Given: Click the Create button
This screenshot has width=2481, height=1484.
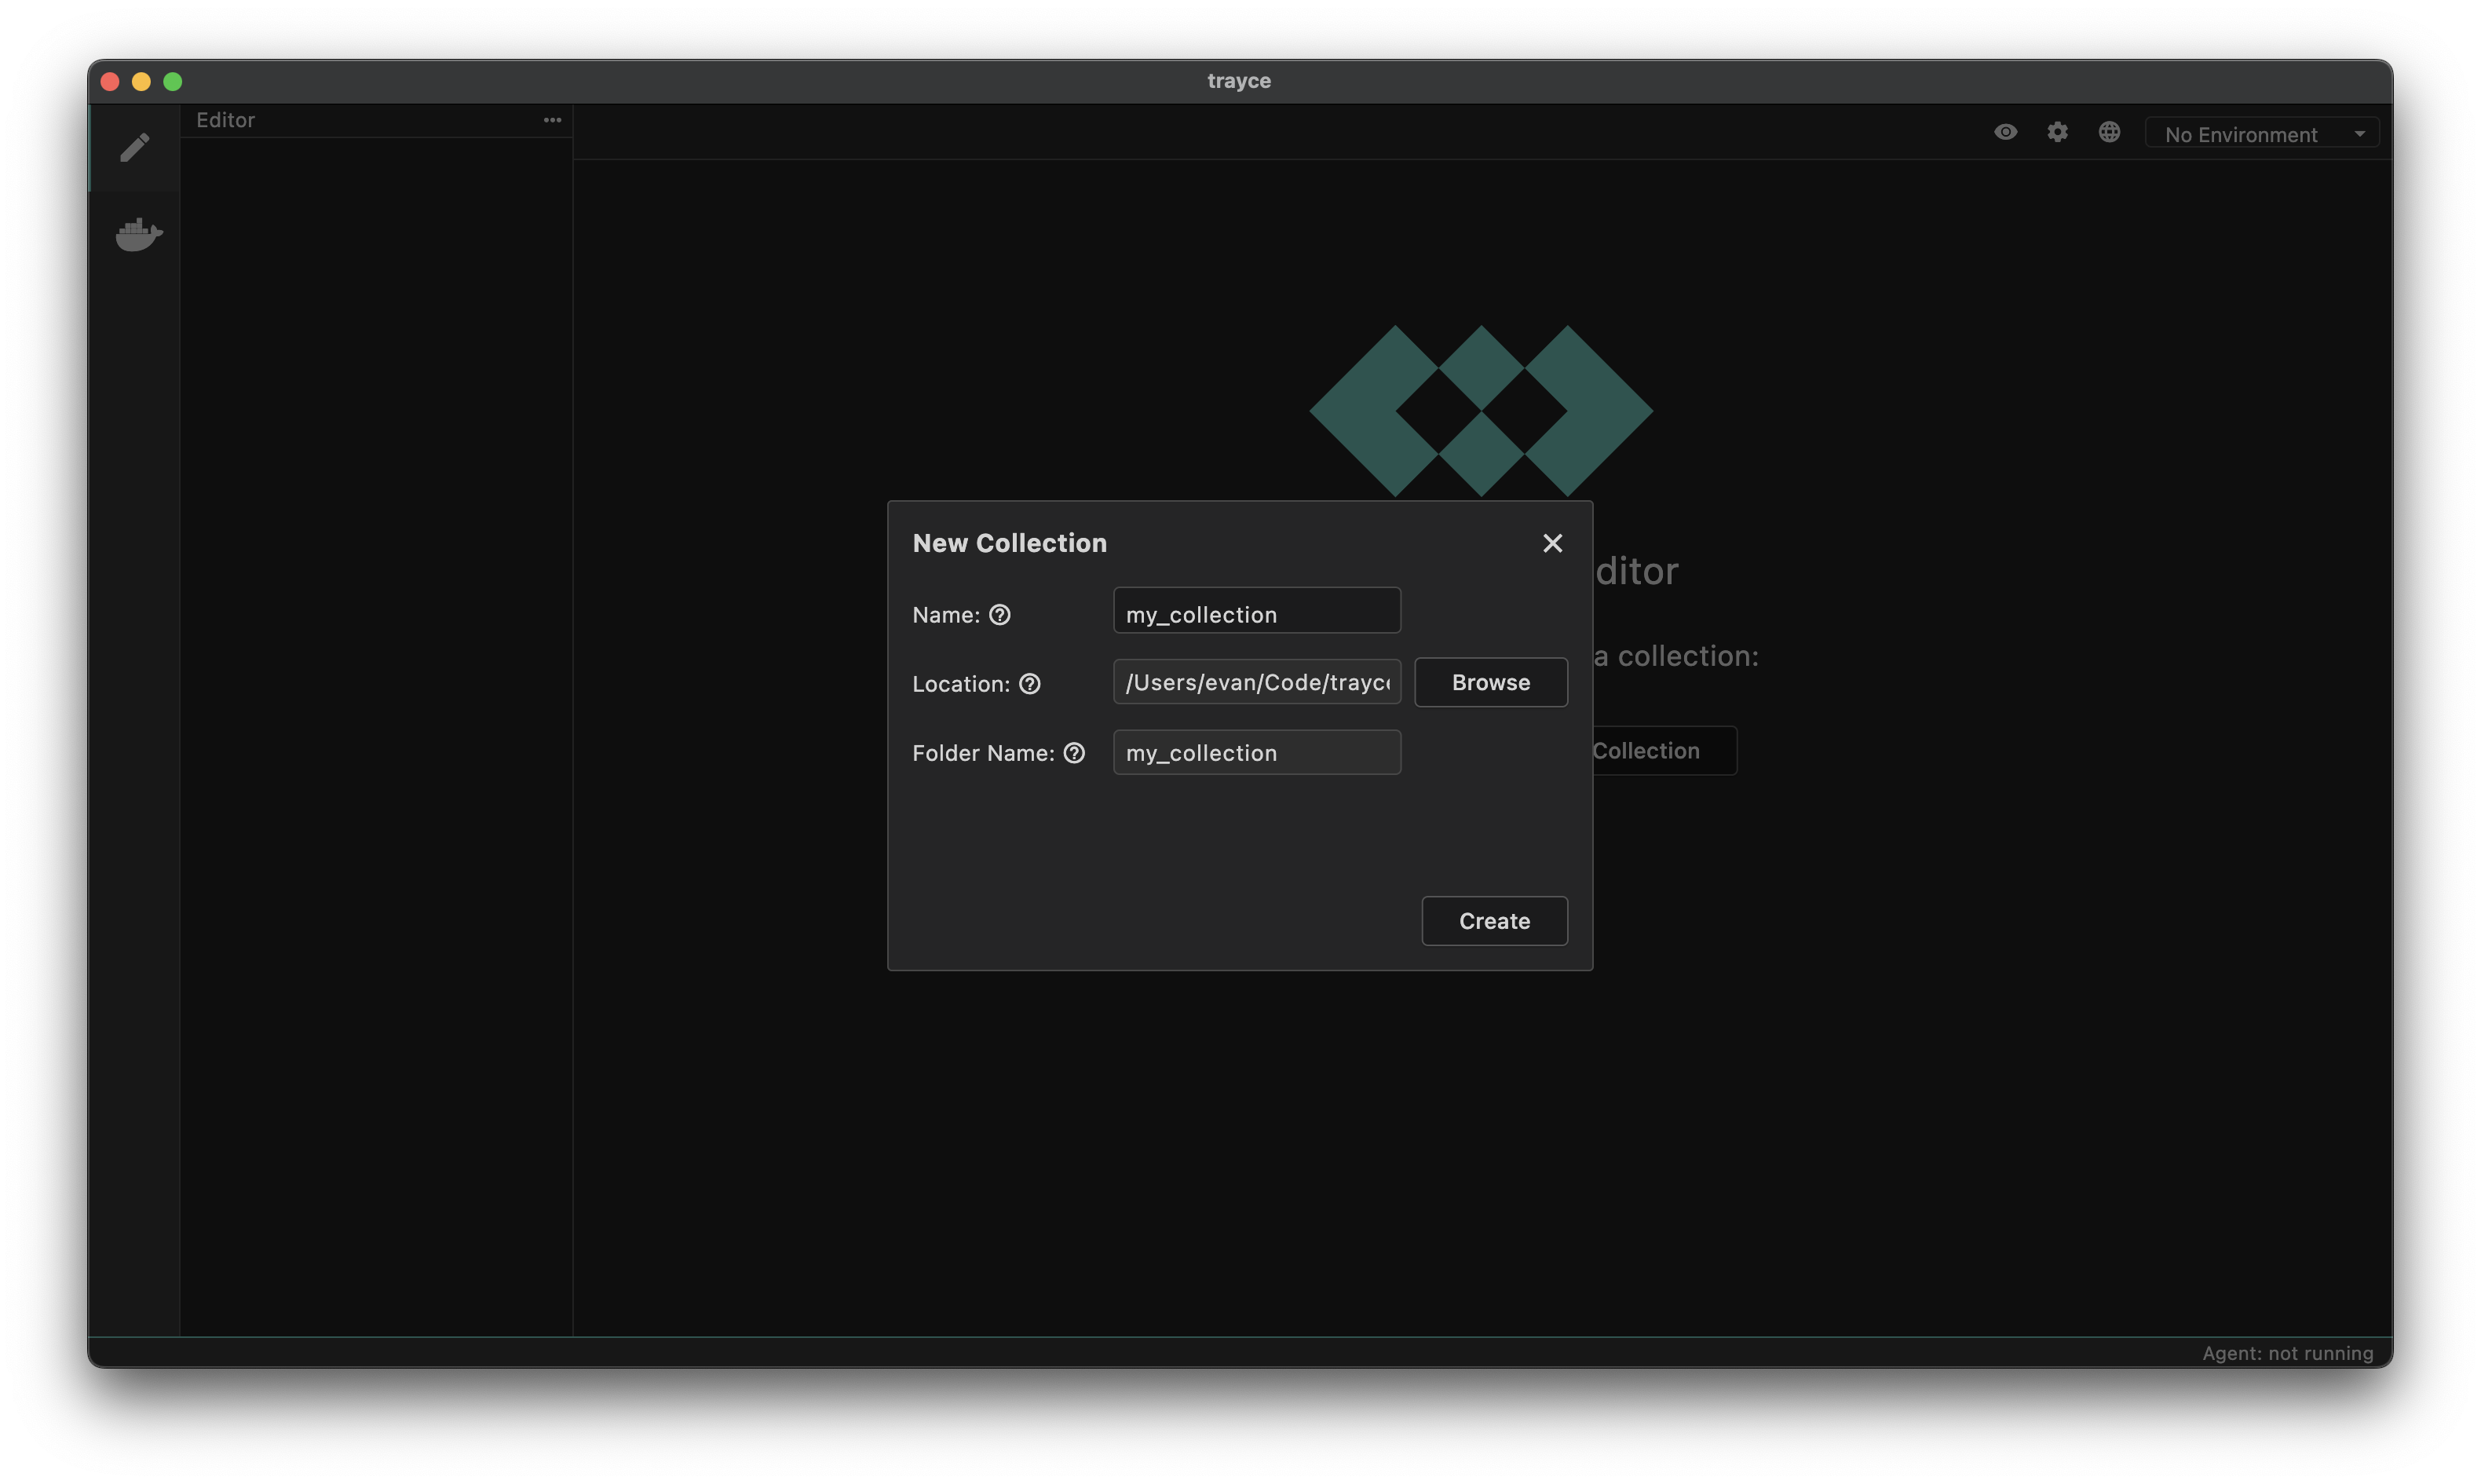Looking at the screenshot, I should pyautogui.click(x=1494, y=921).
